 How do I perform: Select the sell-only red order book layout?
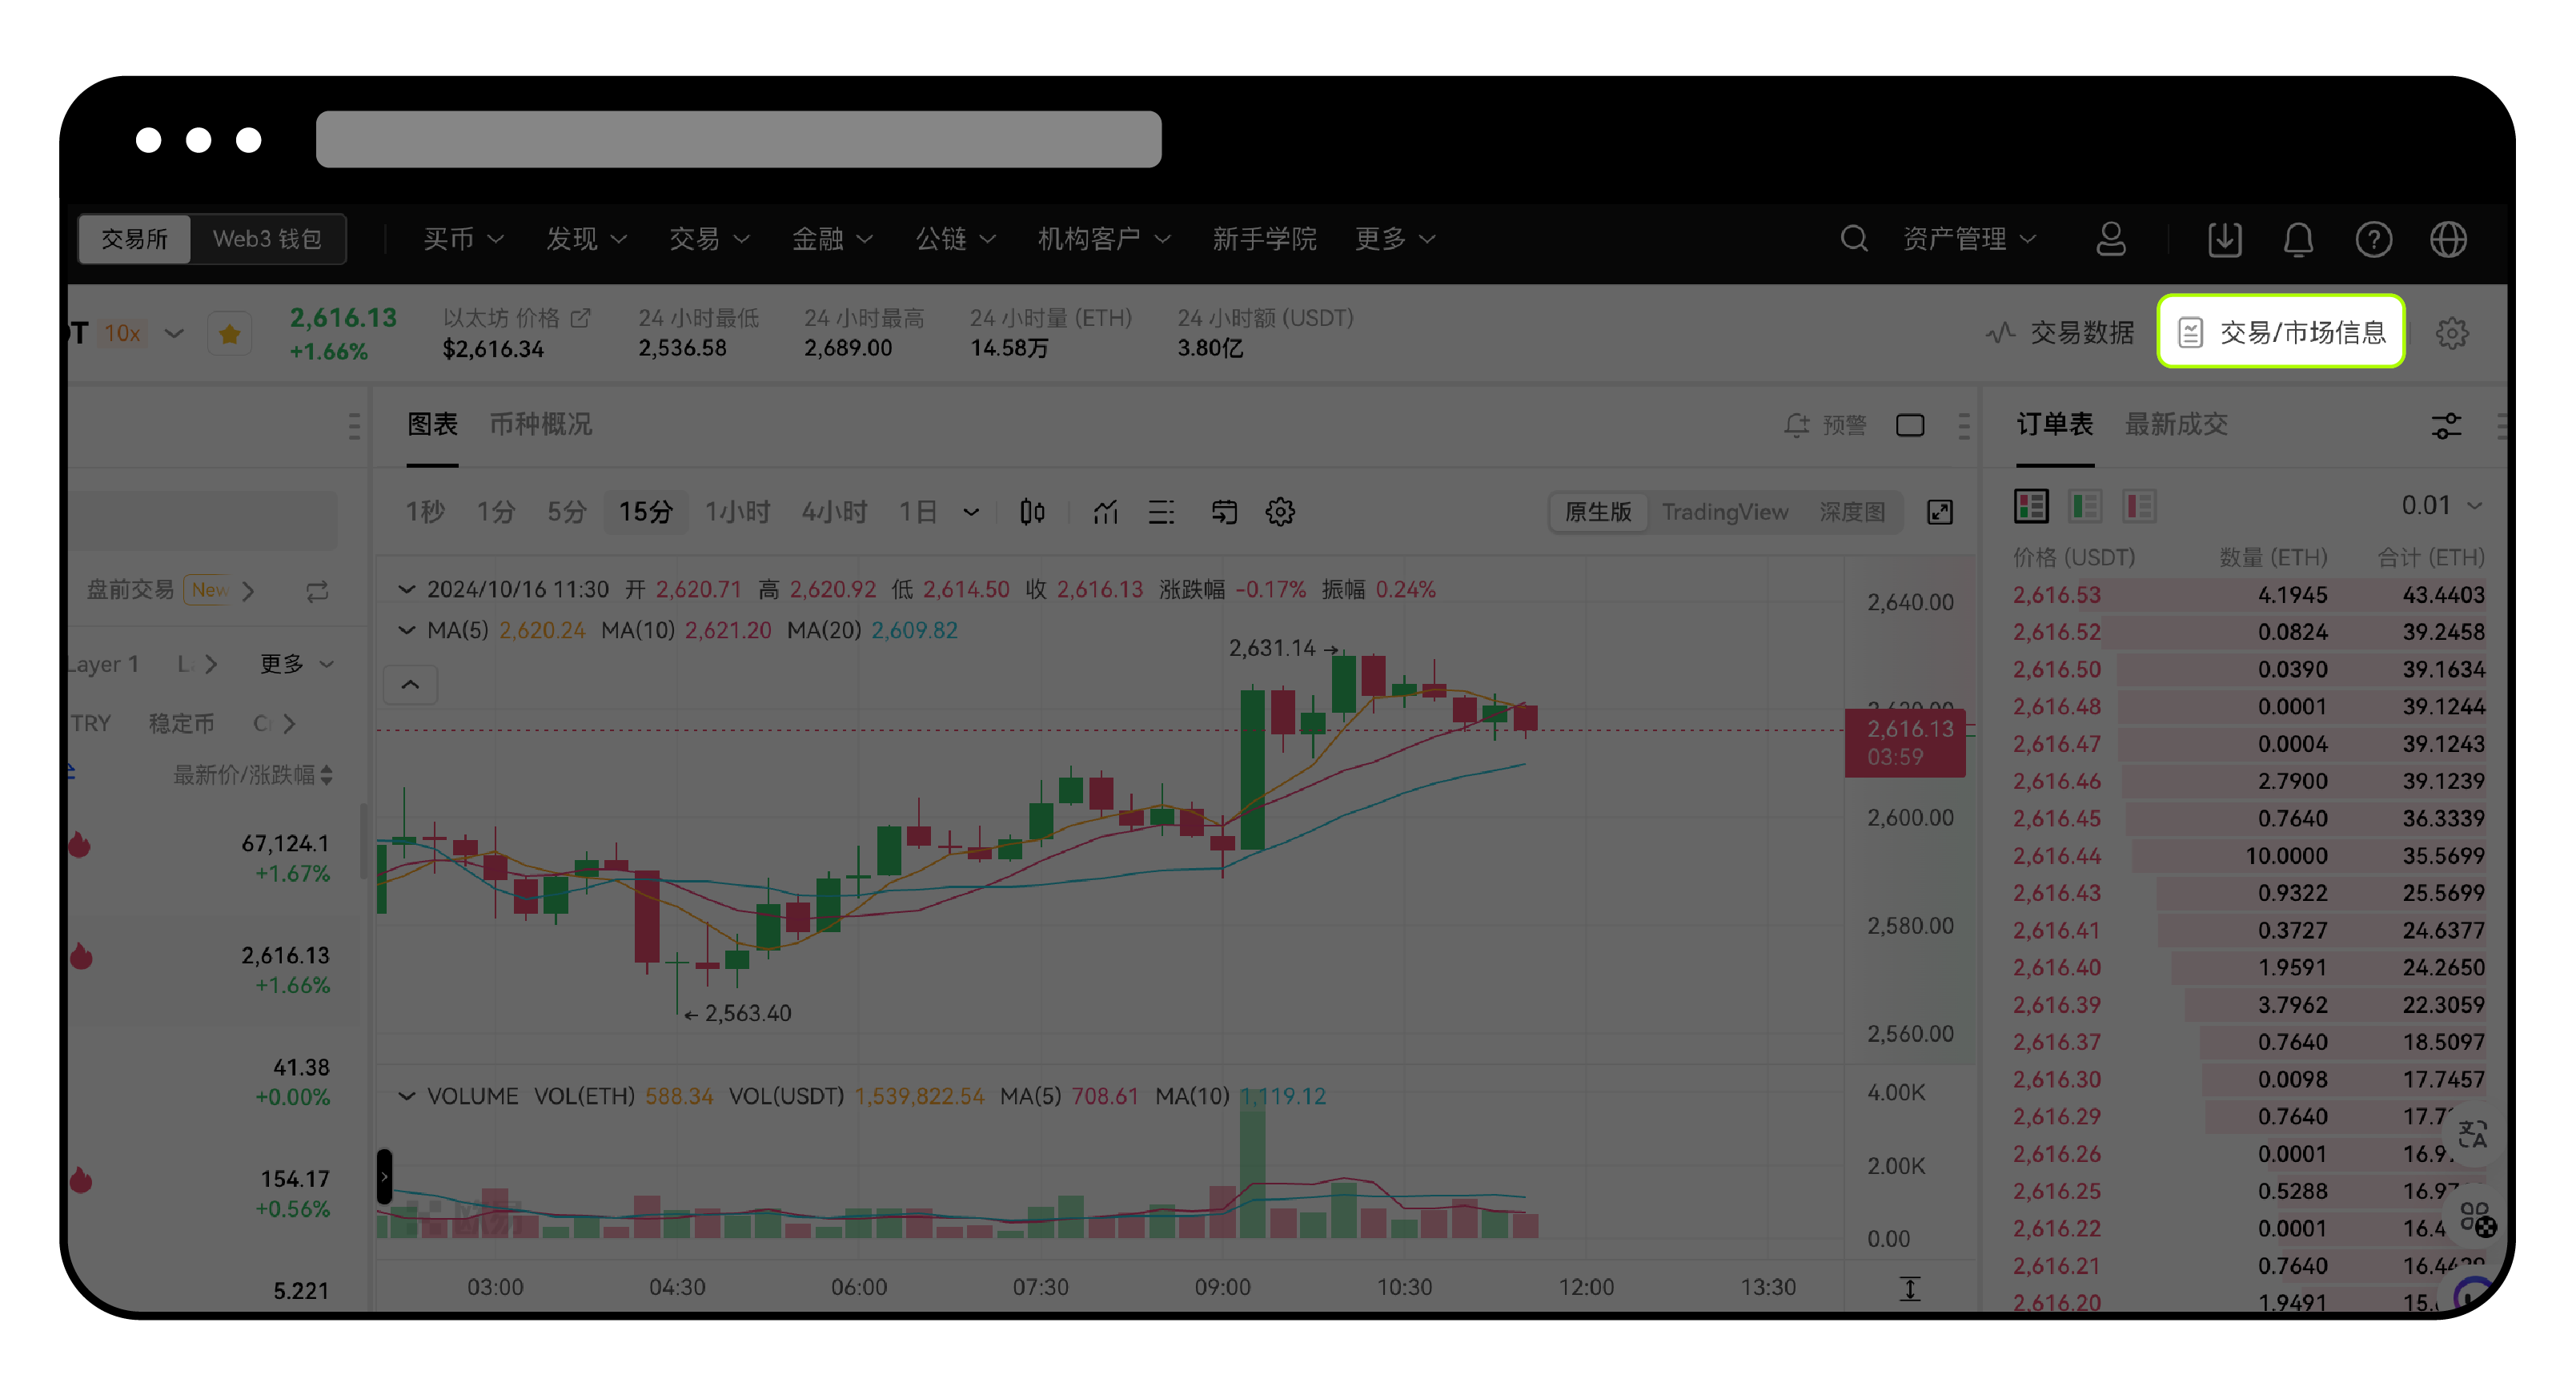tap(2140, 506)
